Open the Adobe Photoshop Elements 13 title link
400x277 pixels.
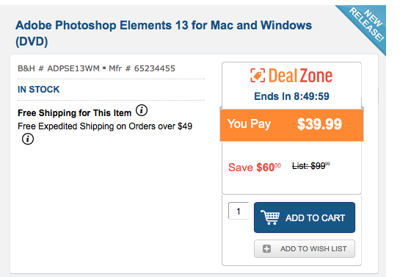click(x=164, y=34)
